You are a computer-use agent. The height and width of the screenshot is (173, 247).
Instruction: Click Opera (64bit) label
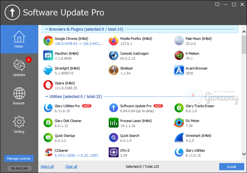65,83
